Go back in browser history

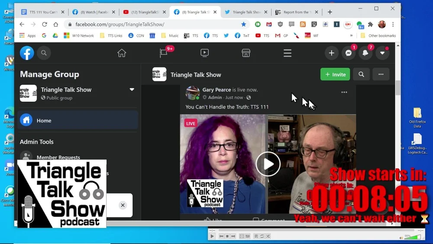(22, 24)
